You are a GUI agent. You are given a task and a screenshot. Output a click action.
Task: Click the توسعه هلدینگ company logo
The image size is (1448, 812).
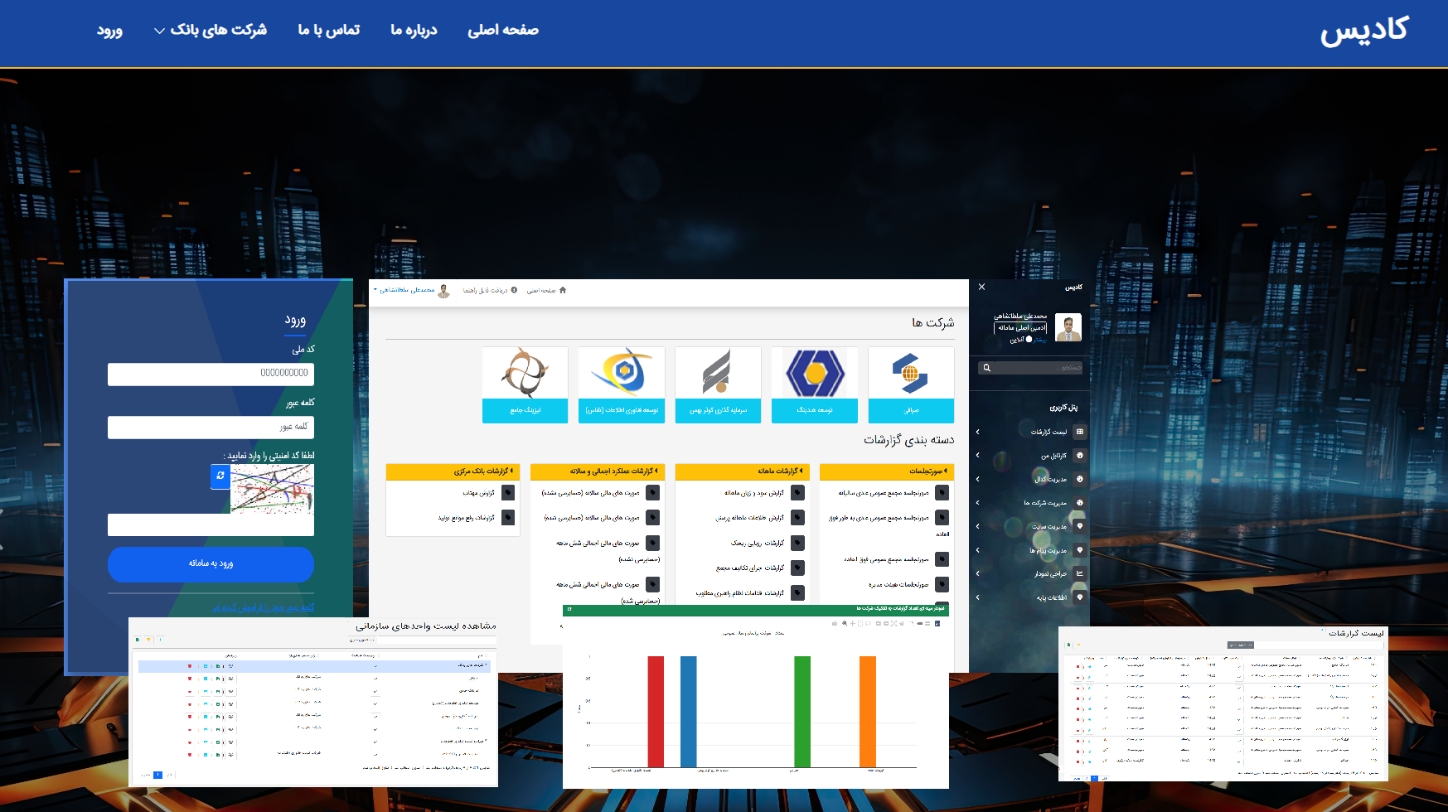coord(814,374)
